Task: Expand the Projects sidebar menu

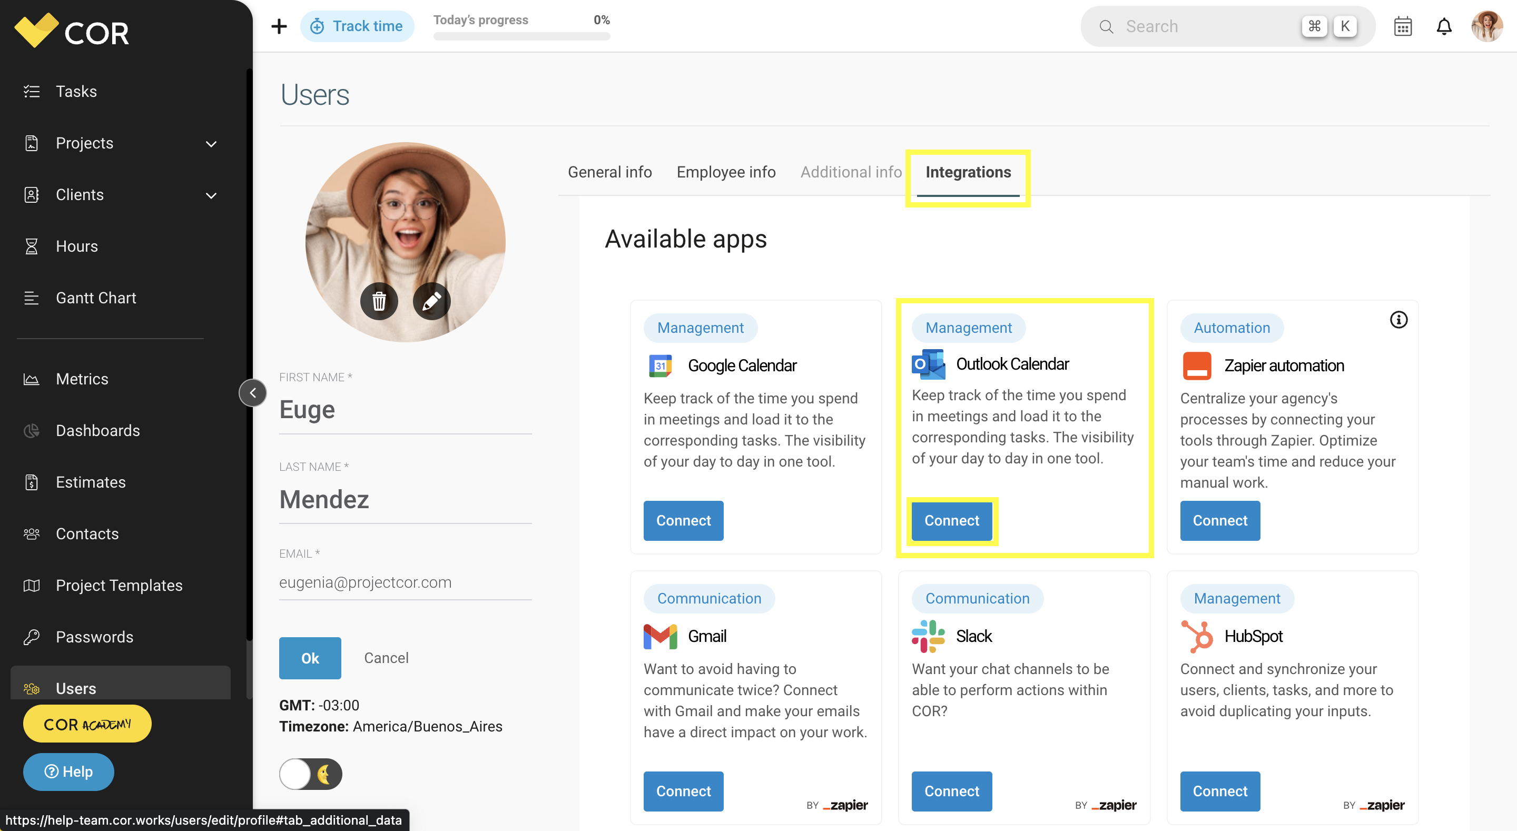Action: coord(211,143)
